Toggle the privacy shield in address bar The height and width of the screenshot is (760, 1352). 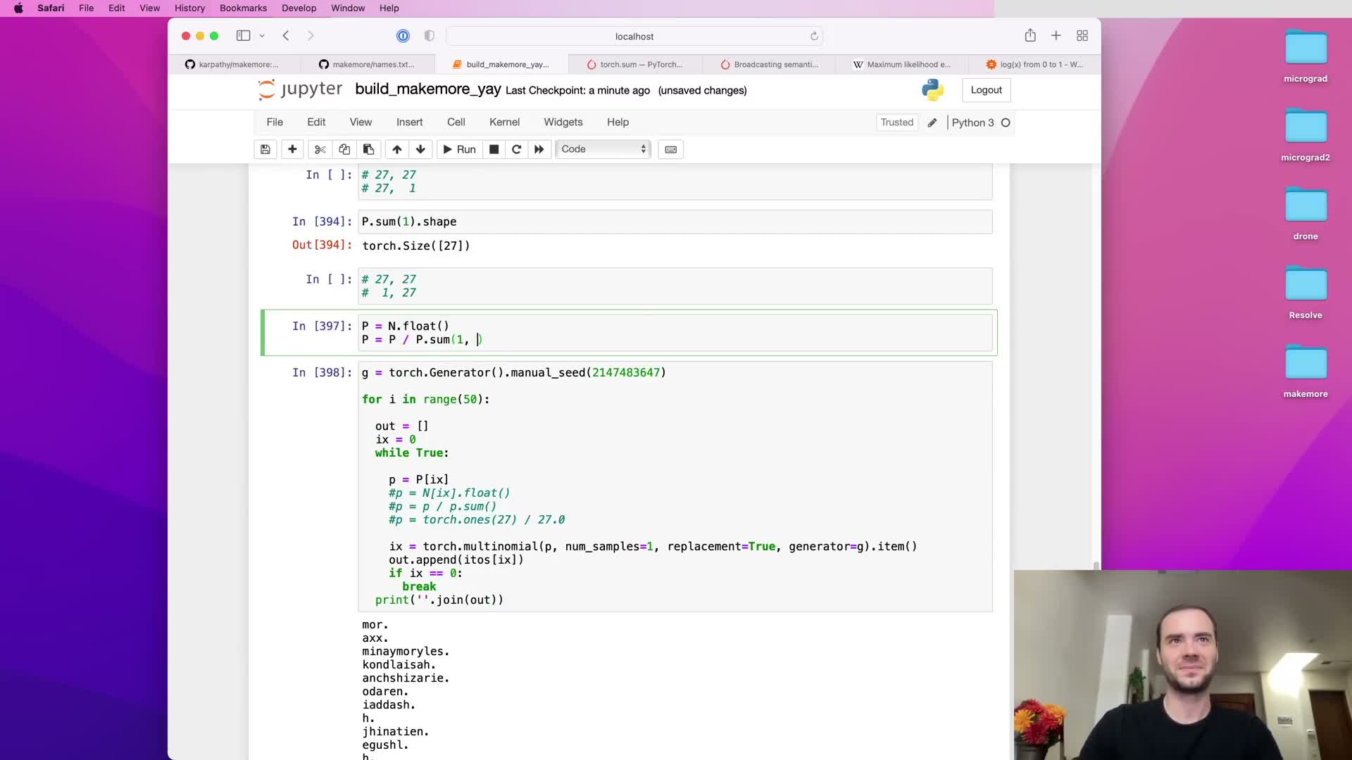click(429, 36)
